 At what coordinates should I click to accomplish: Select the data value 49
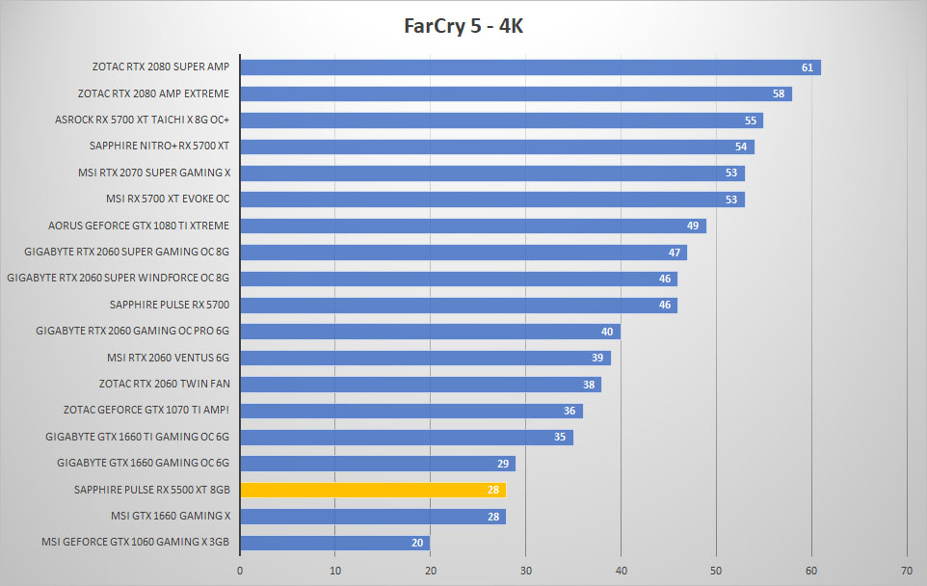click(693, 226)
